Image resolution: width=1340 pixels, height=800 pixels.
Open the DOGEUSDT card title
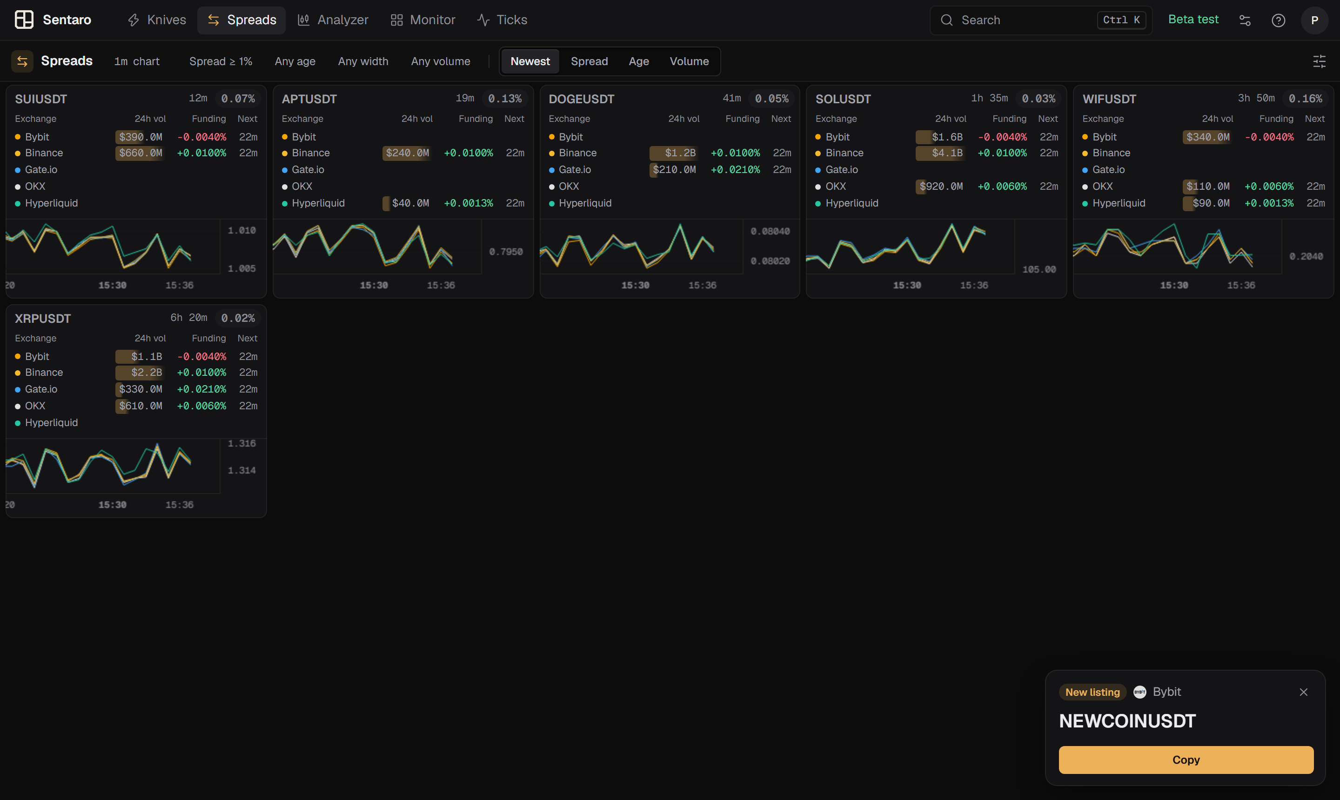coord(581,99)
